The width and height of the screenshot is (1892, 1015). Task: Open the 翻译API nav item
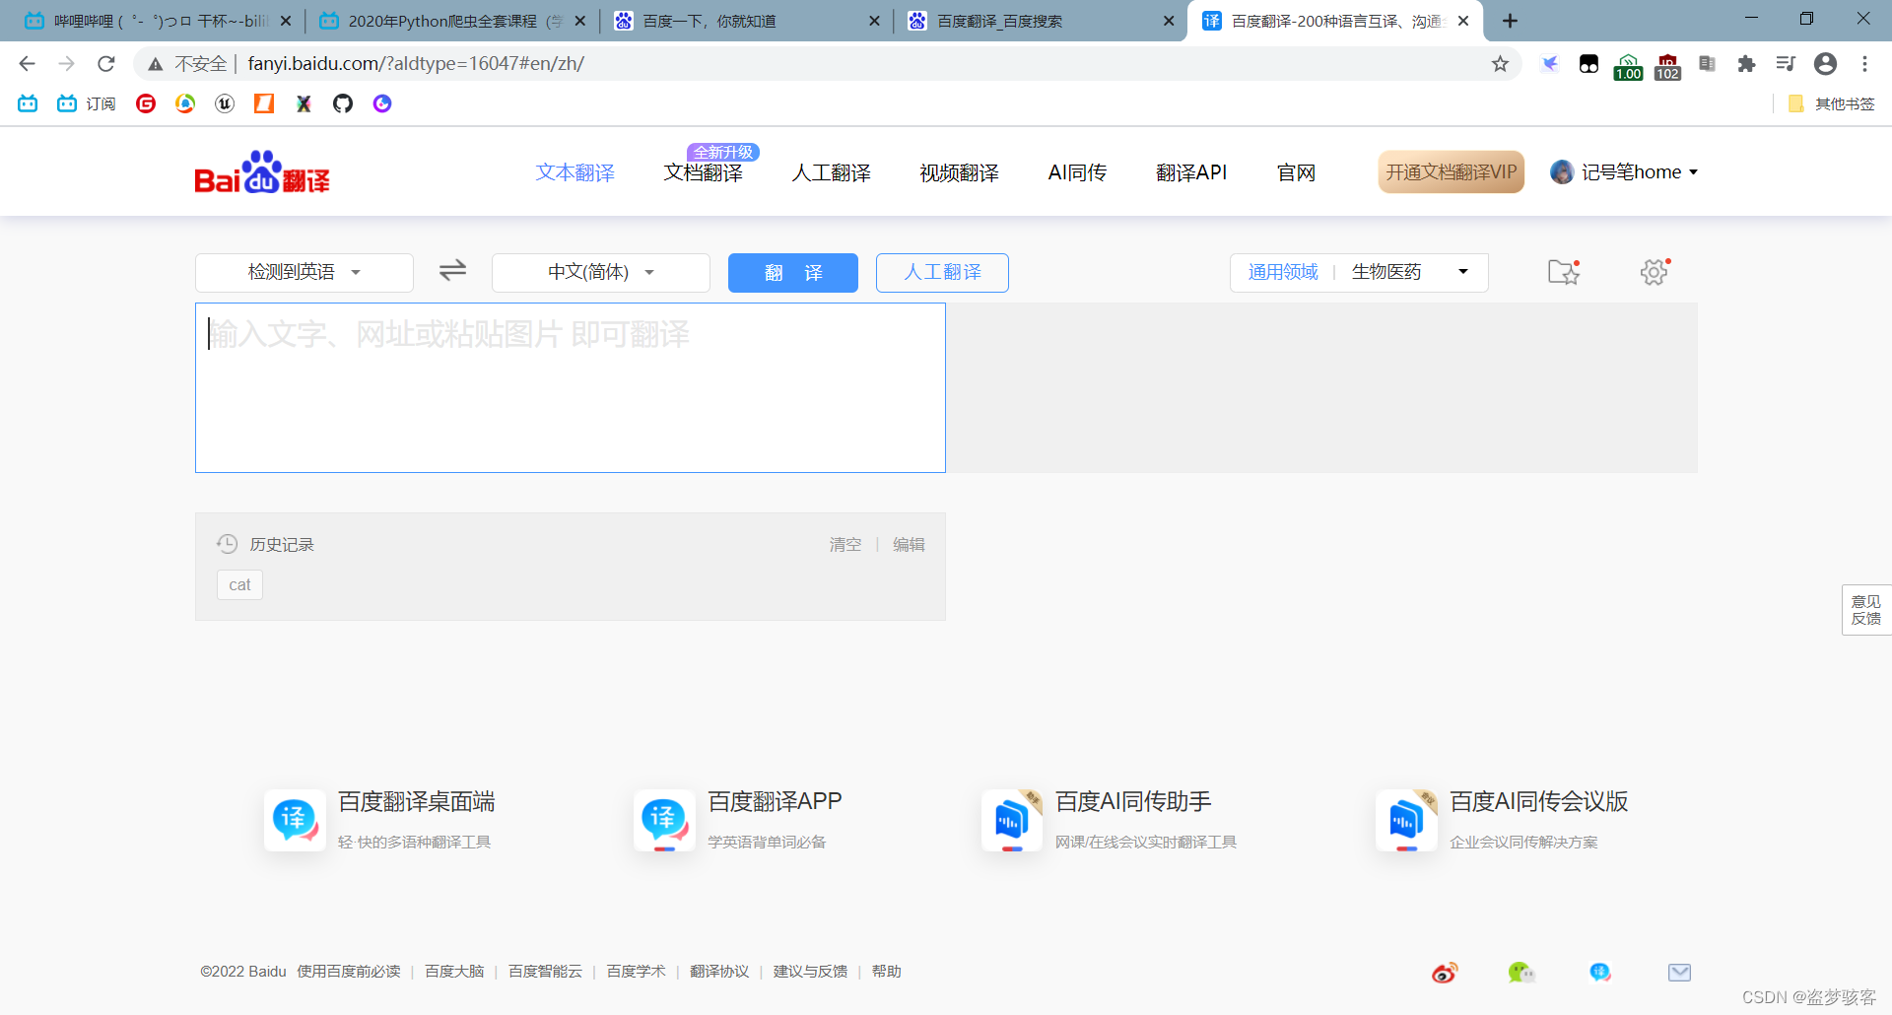(1191, 172)
